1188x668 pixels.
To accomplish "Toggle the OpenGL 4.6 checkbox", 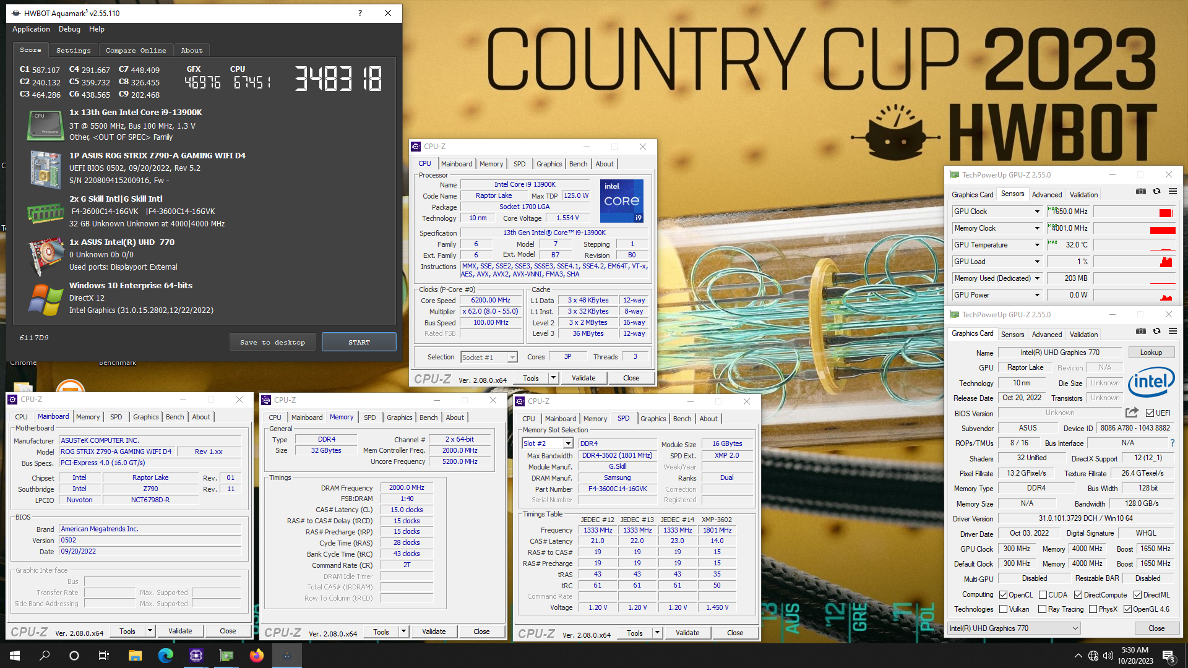I will 1127,609.
